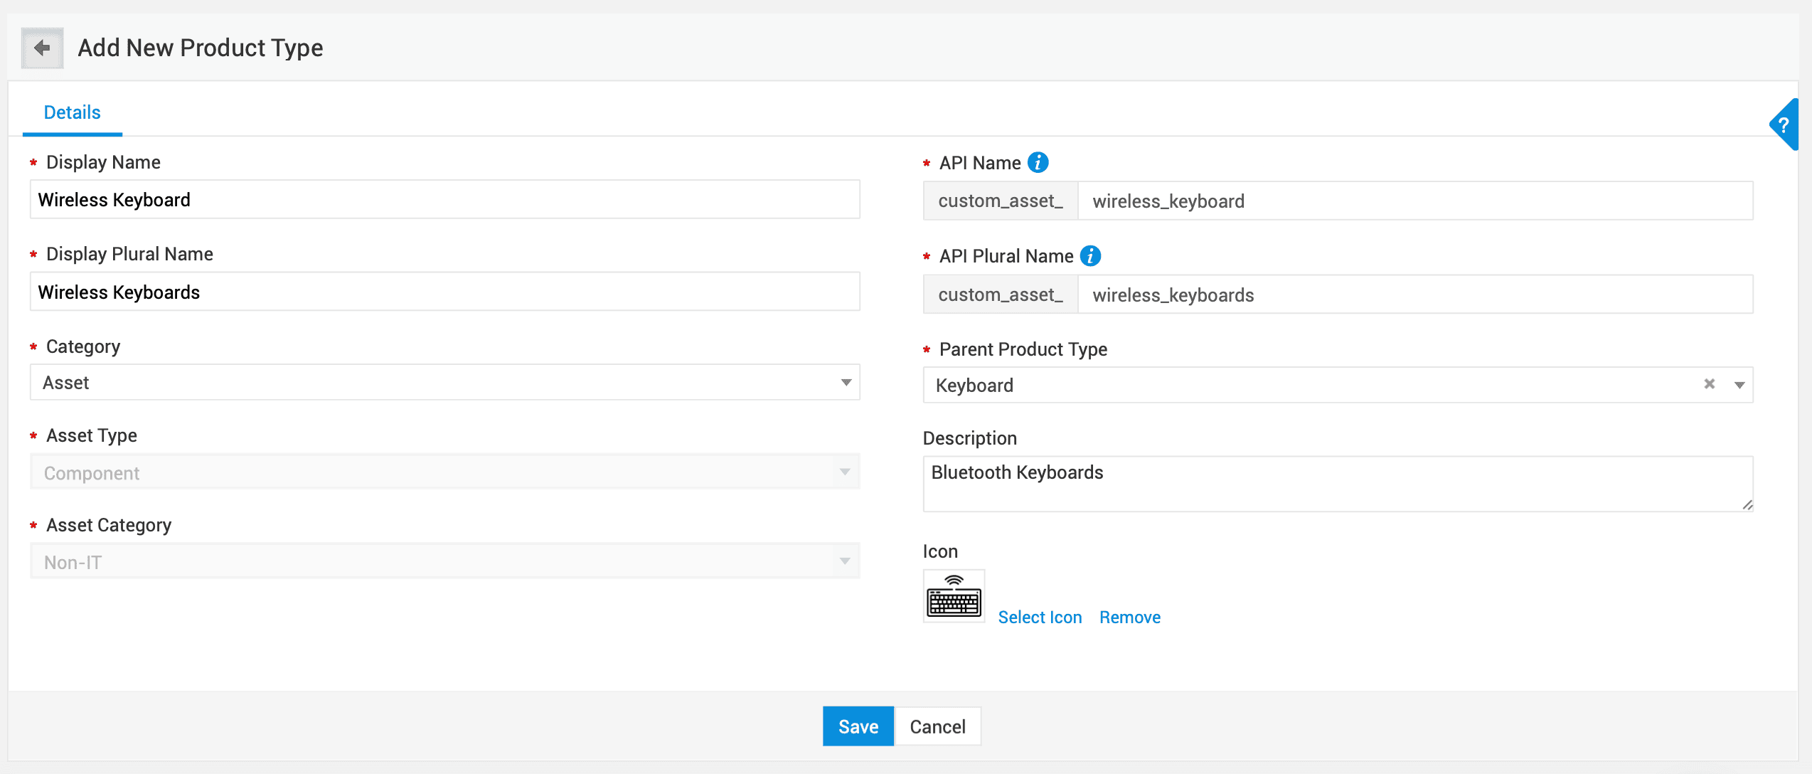Focus the Display Name text field
The width and height of the screenshot is (1812, 774).
pos(444,200)
